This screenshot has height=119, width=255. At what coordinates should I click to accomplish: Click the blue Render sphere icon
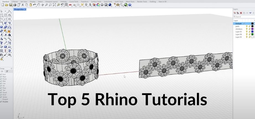[x=110, y=5]
